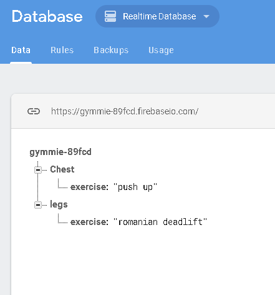The image size is (275, 295).
Task: Switch to the Data tab
Action: pyautogui.click(x=21, y=50)
